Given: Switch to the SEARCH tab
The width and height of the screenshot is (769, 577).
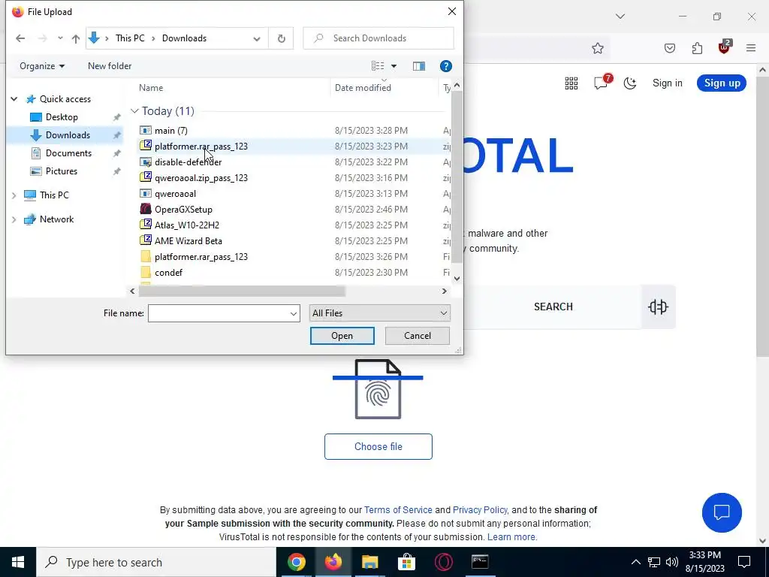Looking at the screenshot, I should coord(553,307).
